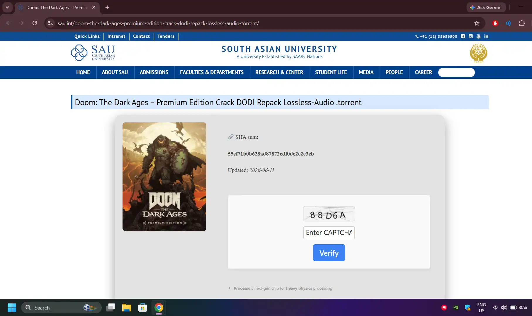Open site information icon in address bar
This screenshot has width=532, height=316.
point(50,23)
